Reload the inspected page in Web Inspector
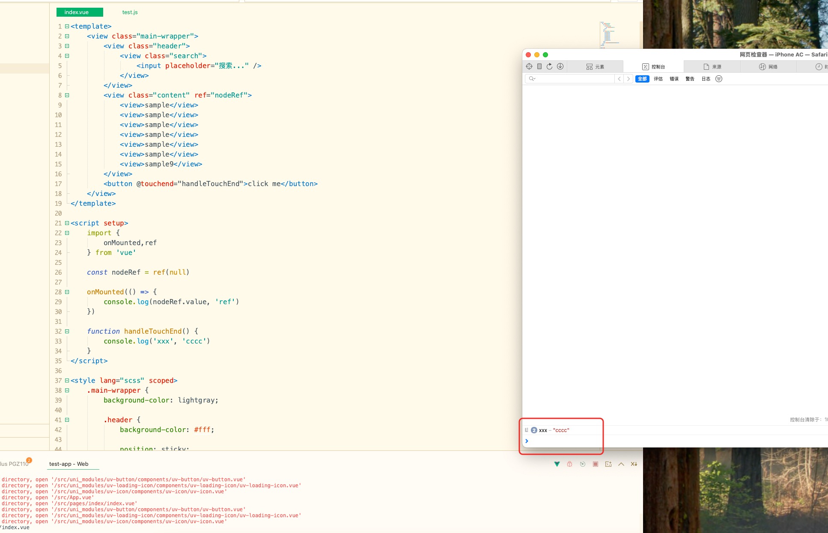The height and width of the screenshot is (533, 828). tap(550, 66)
